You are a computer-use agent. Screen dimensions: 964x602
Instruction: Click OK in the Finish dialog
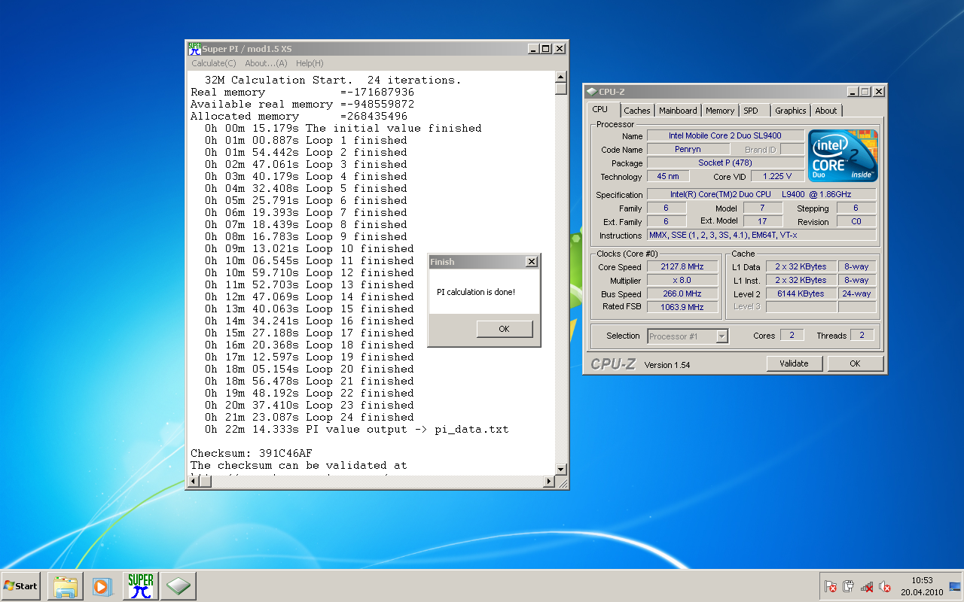(504, 329)
